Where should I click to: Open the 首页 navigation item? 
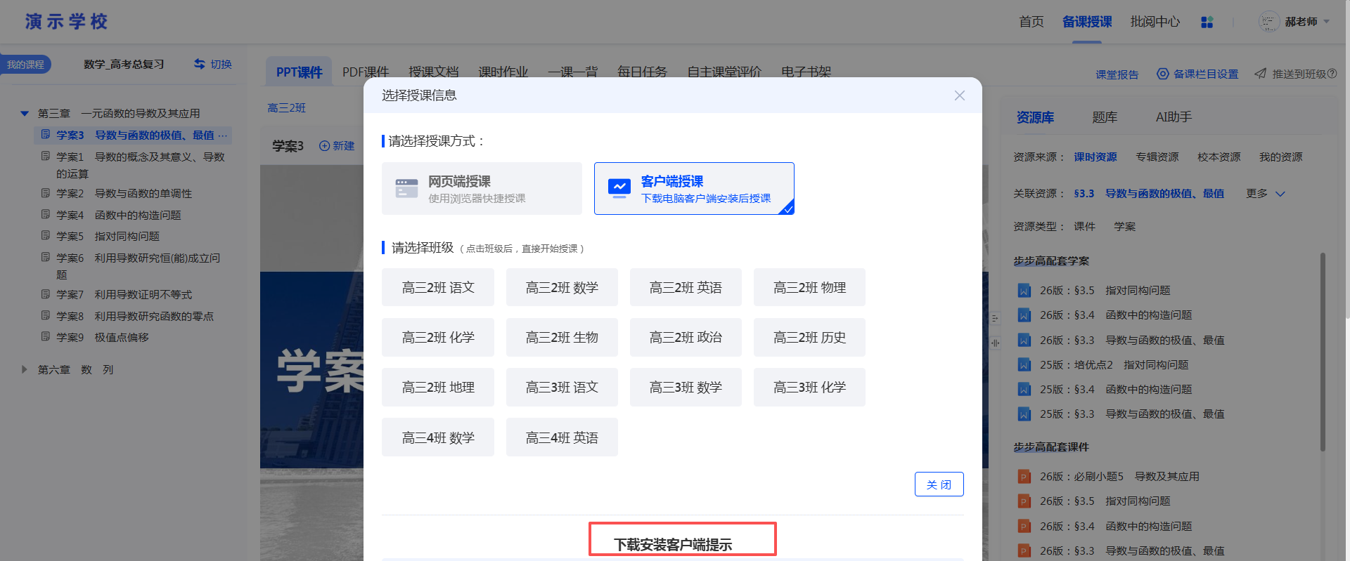pos(1031,22)
